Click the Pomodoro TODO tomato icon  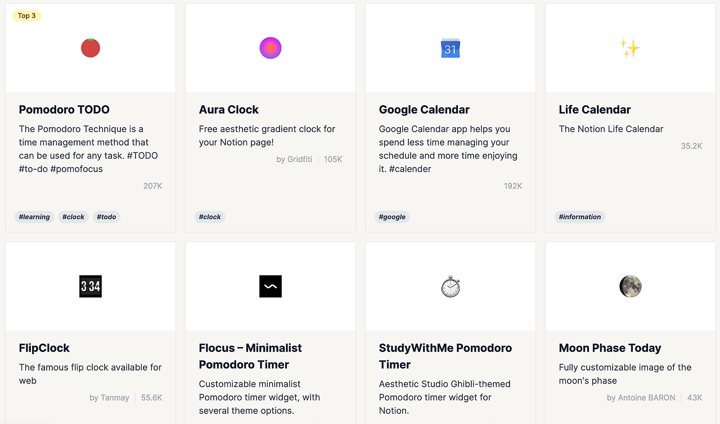click(91, 48)
